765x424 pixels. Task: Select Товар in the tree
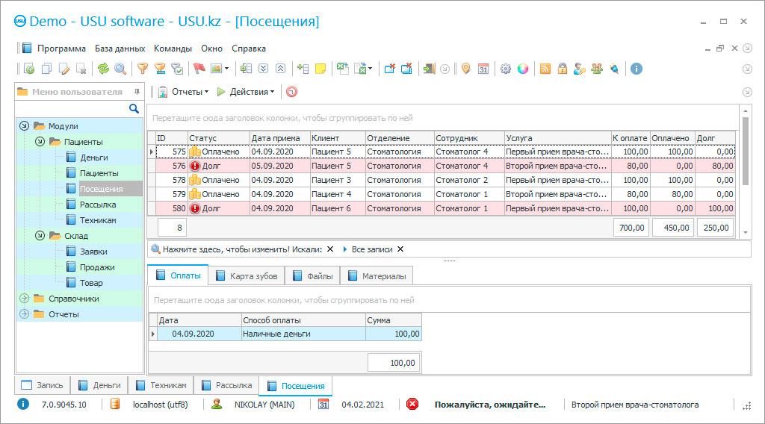pyautogui.click(x=91, y=283)
